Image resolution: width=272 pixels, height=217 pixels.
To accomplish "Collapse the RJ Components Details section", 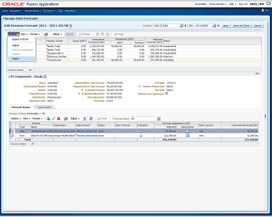I will 9,77.
